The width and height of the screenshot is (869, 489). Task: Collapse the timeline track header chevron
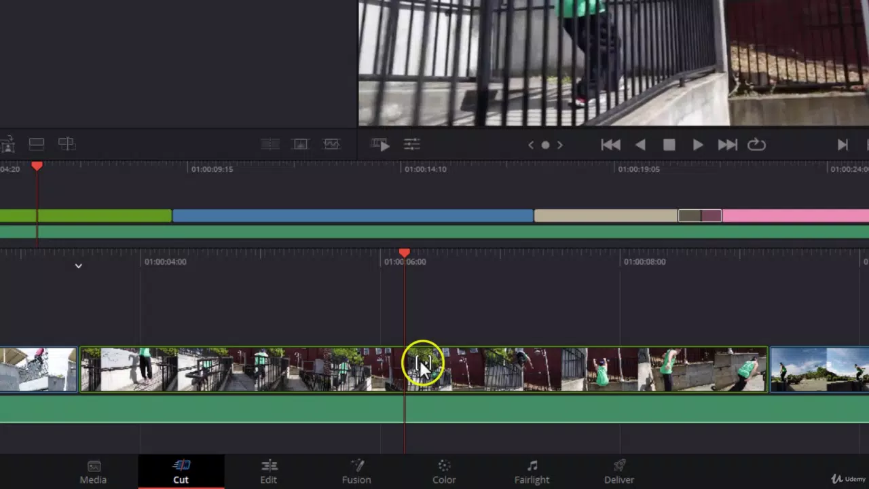click(78, 266)
